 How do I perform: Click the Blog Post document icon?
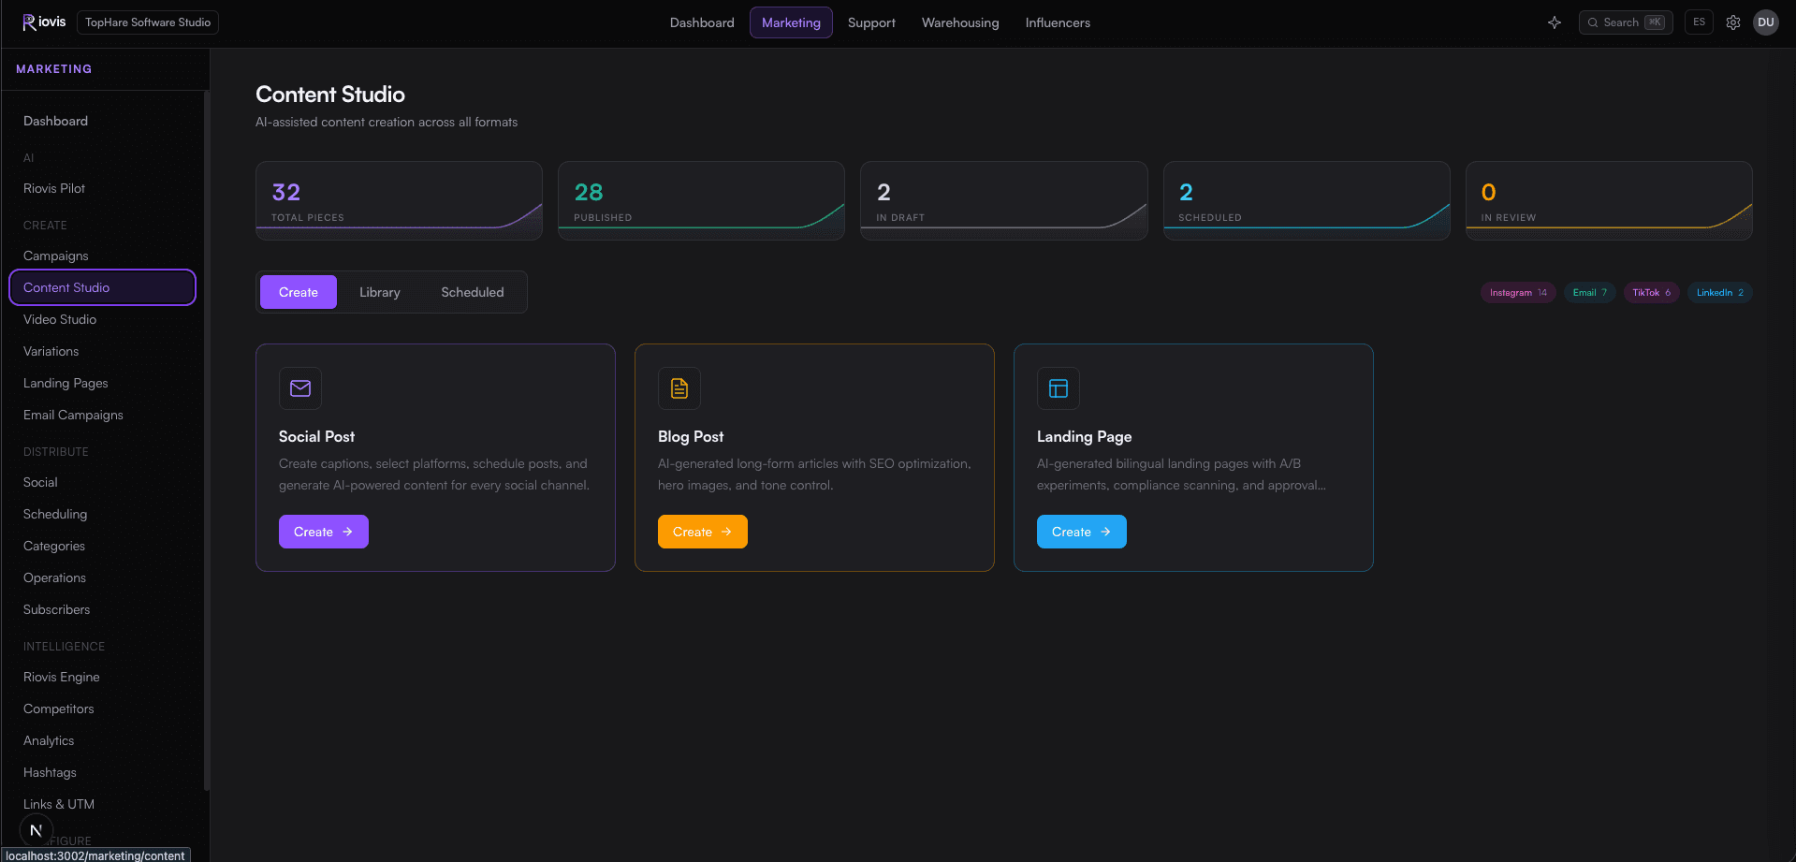click(679, 388)
